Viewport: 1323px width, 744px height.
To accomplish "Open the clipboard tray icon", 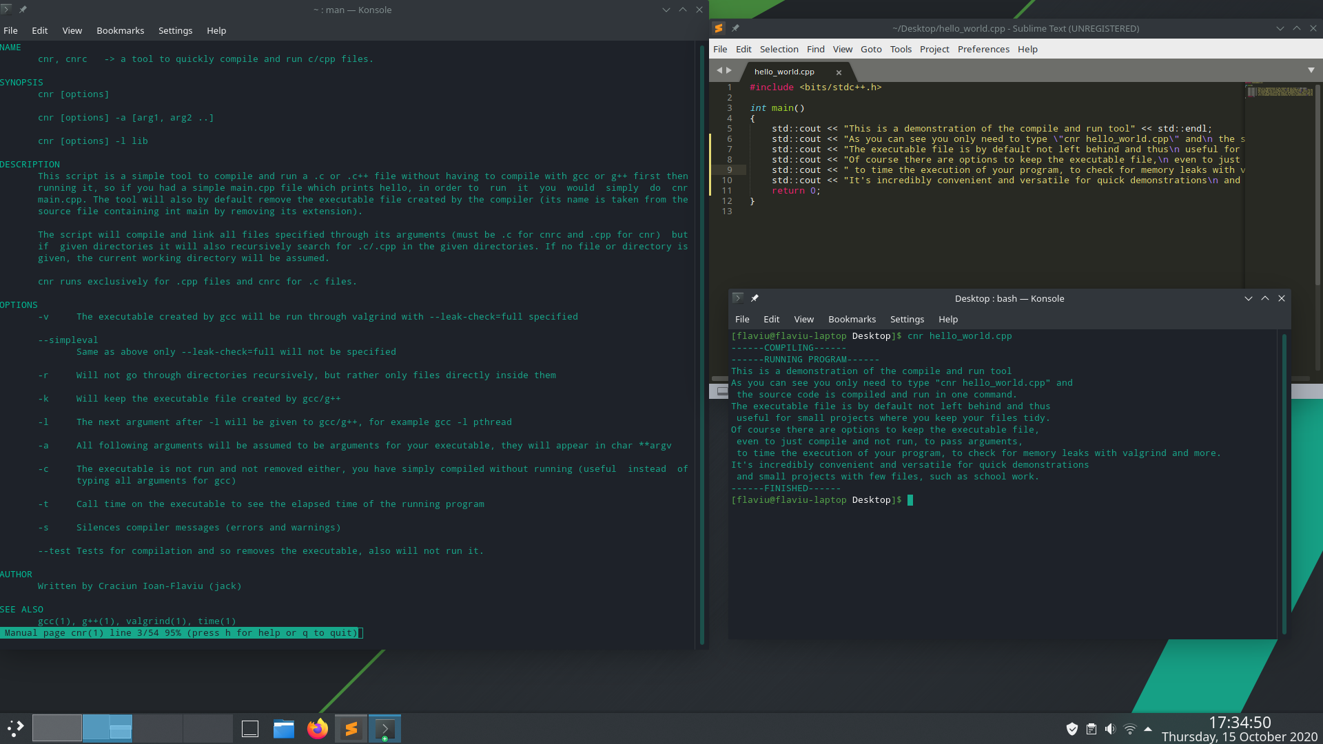I will (1091, 729).
